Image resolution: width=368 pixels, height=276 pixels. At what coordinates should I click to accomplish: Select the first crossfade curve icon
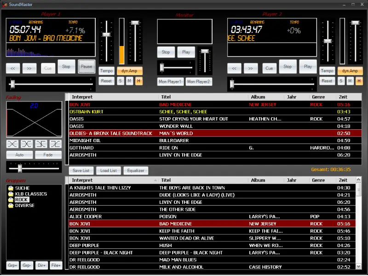[x=12, y=144]
